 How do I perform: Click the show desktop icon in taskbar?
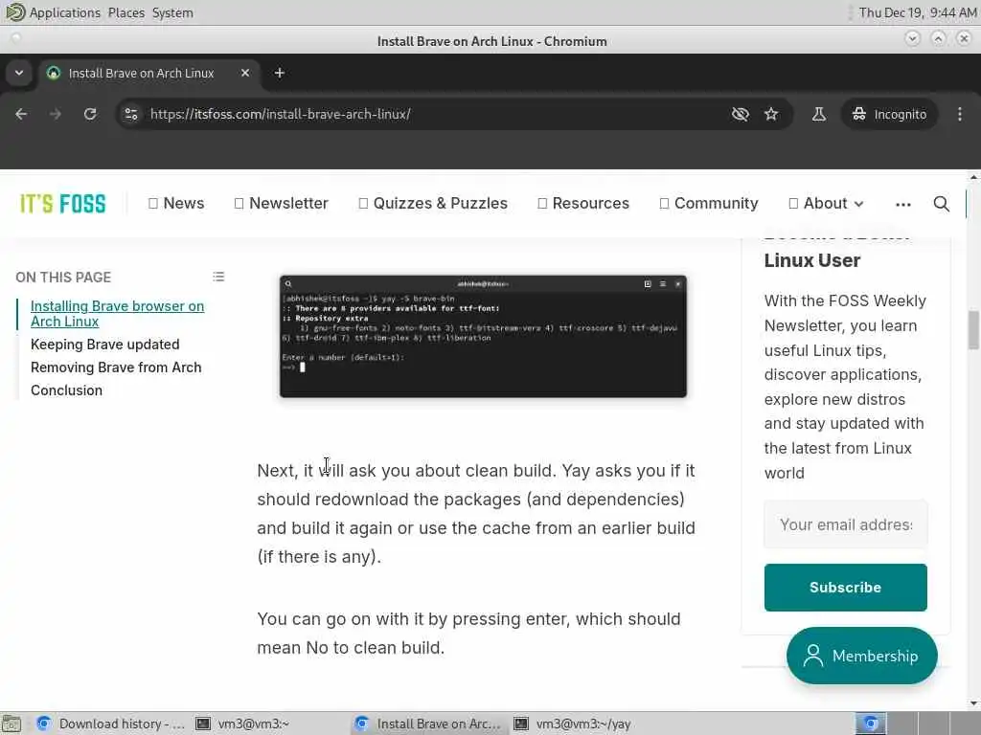point(11,724)
